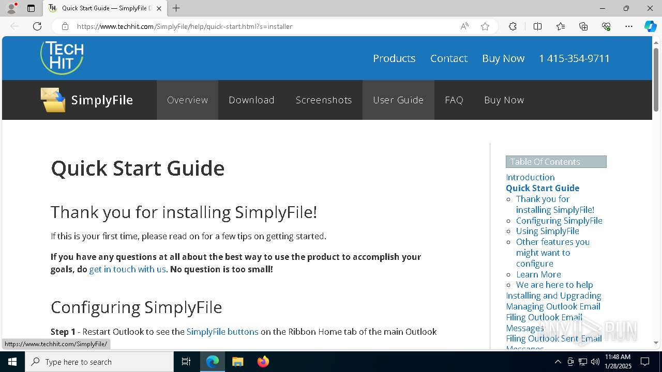Jump to 'Other features you might want to configure'

click(x=553, y=253)
